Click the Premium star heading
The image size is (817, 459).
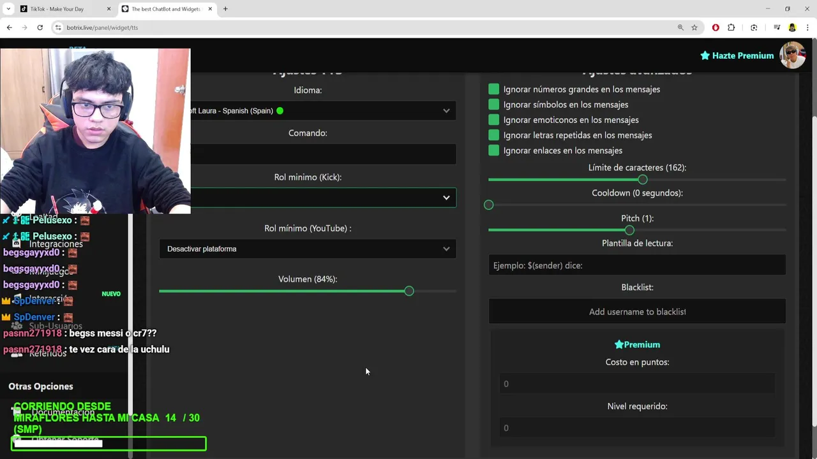coord(637,345)
